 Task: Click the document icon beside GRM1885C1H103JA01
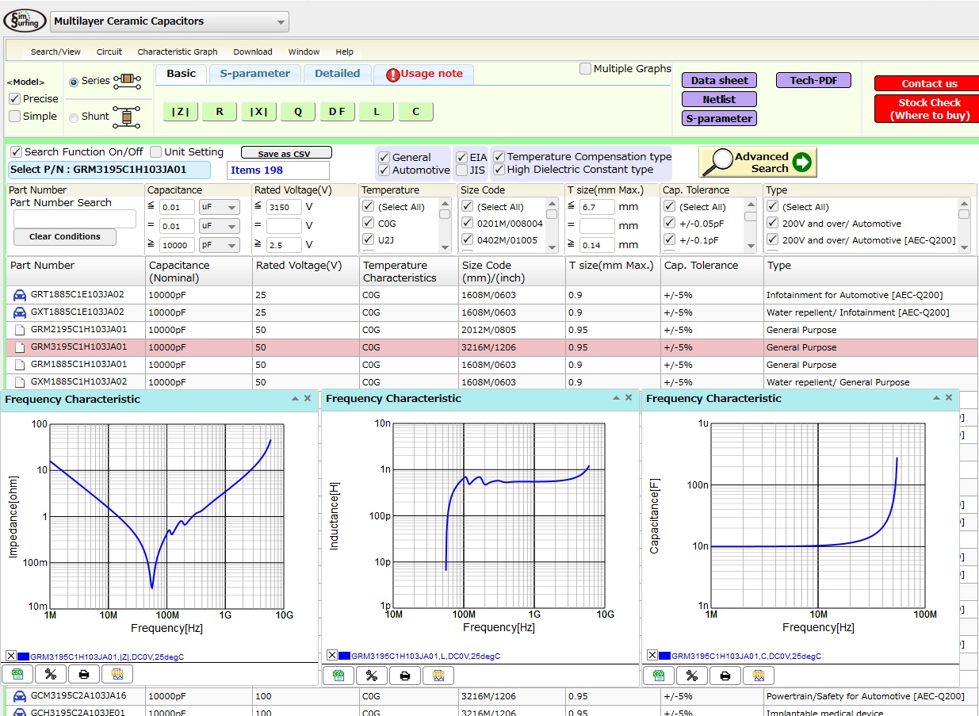pos(20,365)
